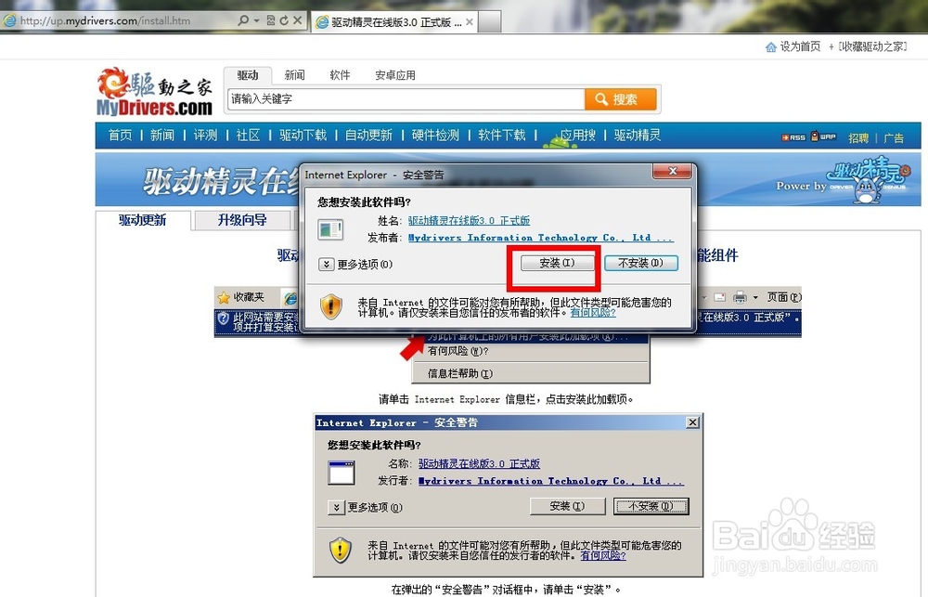Screen dimensions: 928x597
Task: Click the 不安装(D) button in security dialog
Action: (641, 263)
